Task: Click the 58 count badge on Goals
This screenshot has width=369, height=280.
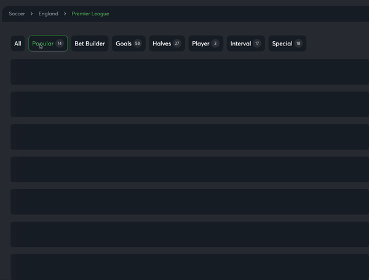Action: point(137,44)
